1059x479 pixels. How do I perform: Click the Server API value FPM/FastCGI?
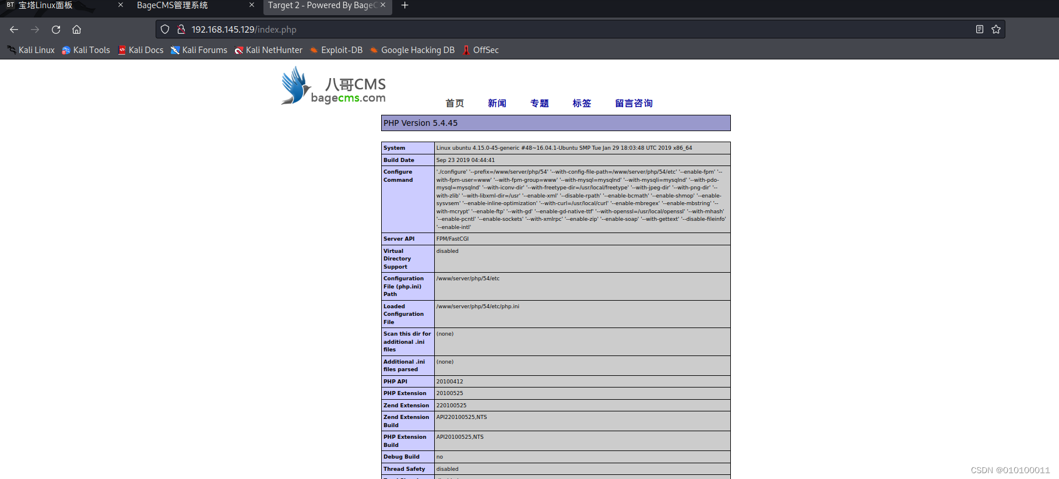(x=452, y=239)
